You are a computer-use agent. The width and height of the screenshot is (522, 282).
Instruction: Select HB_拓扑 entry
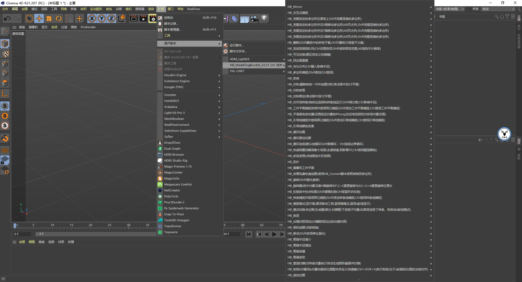(x=360, y=162)
